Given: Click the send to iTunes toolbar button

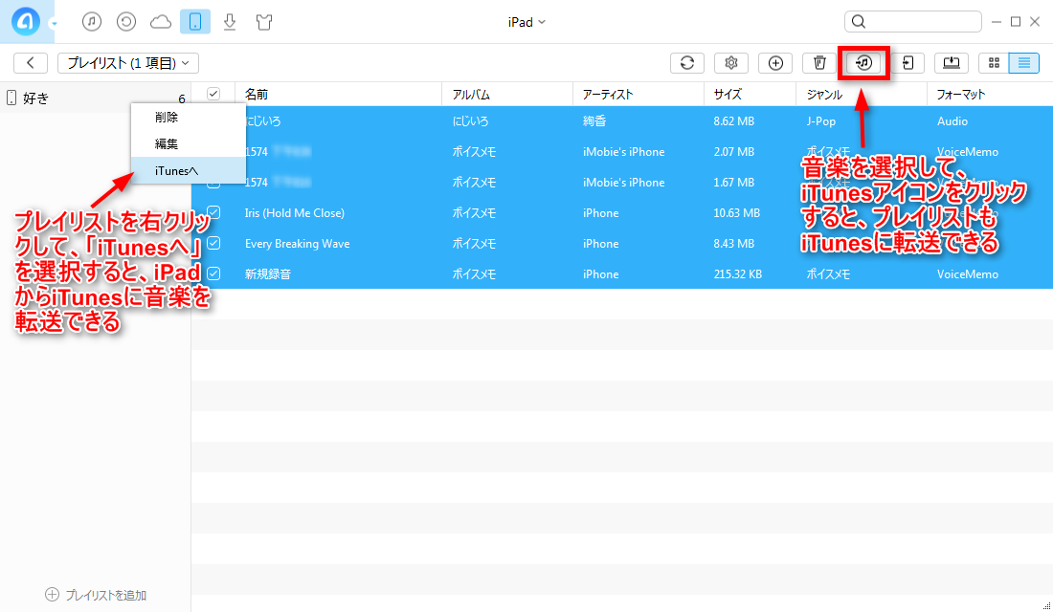Looking at the screenshot, I should coord(863,63).
